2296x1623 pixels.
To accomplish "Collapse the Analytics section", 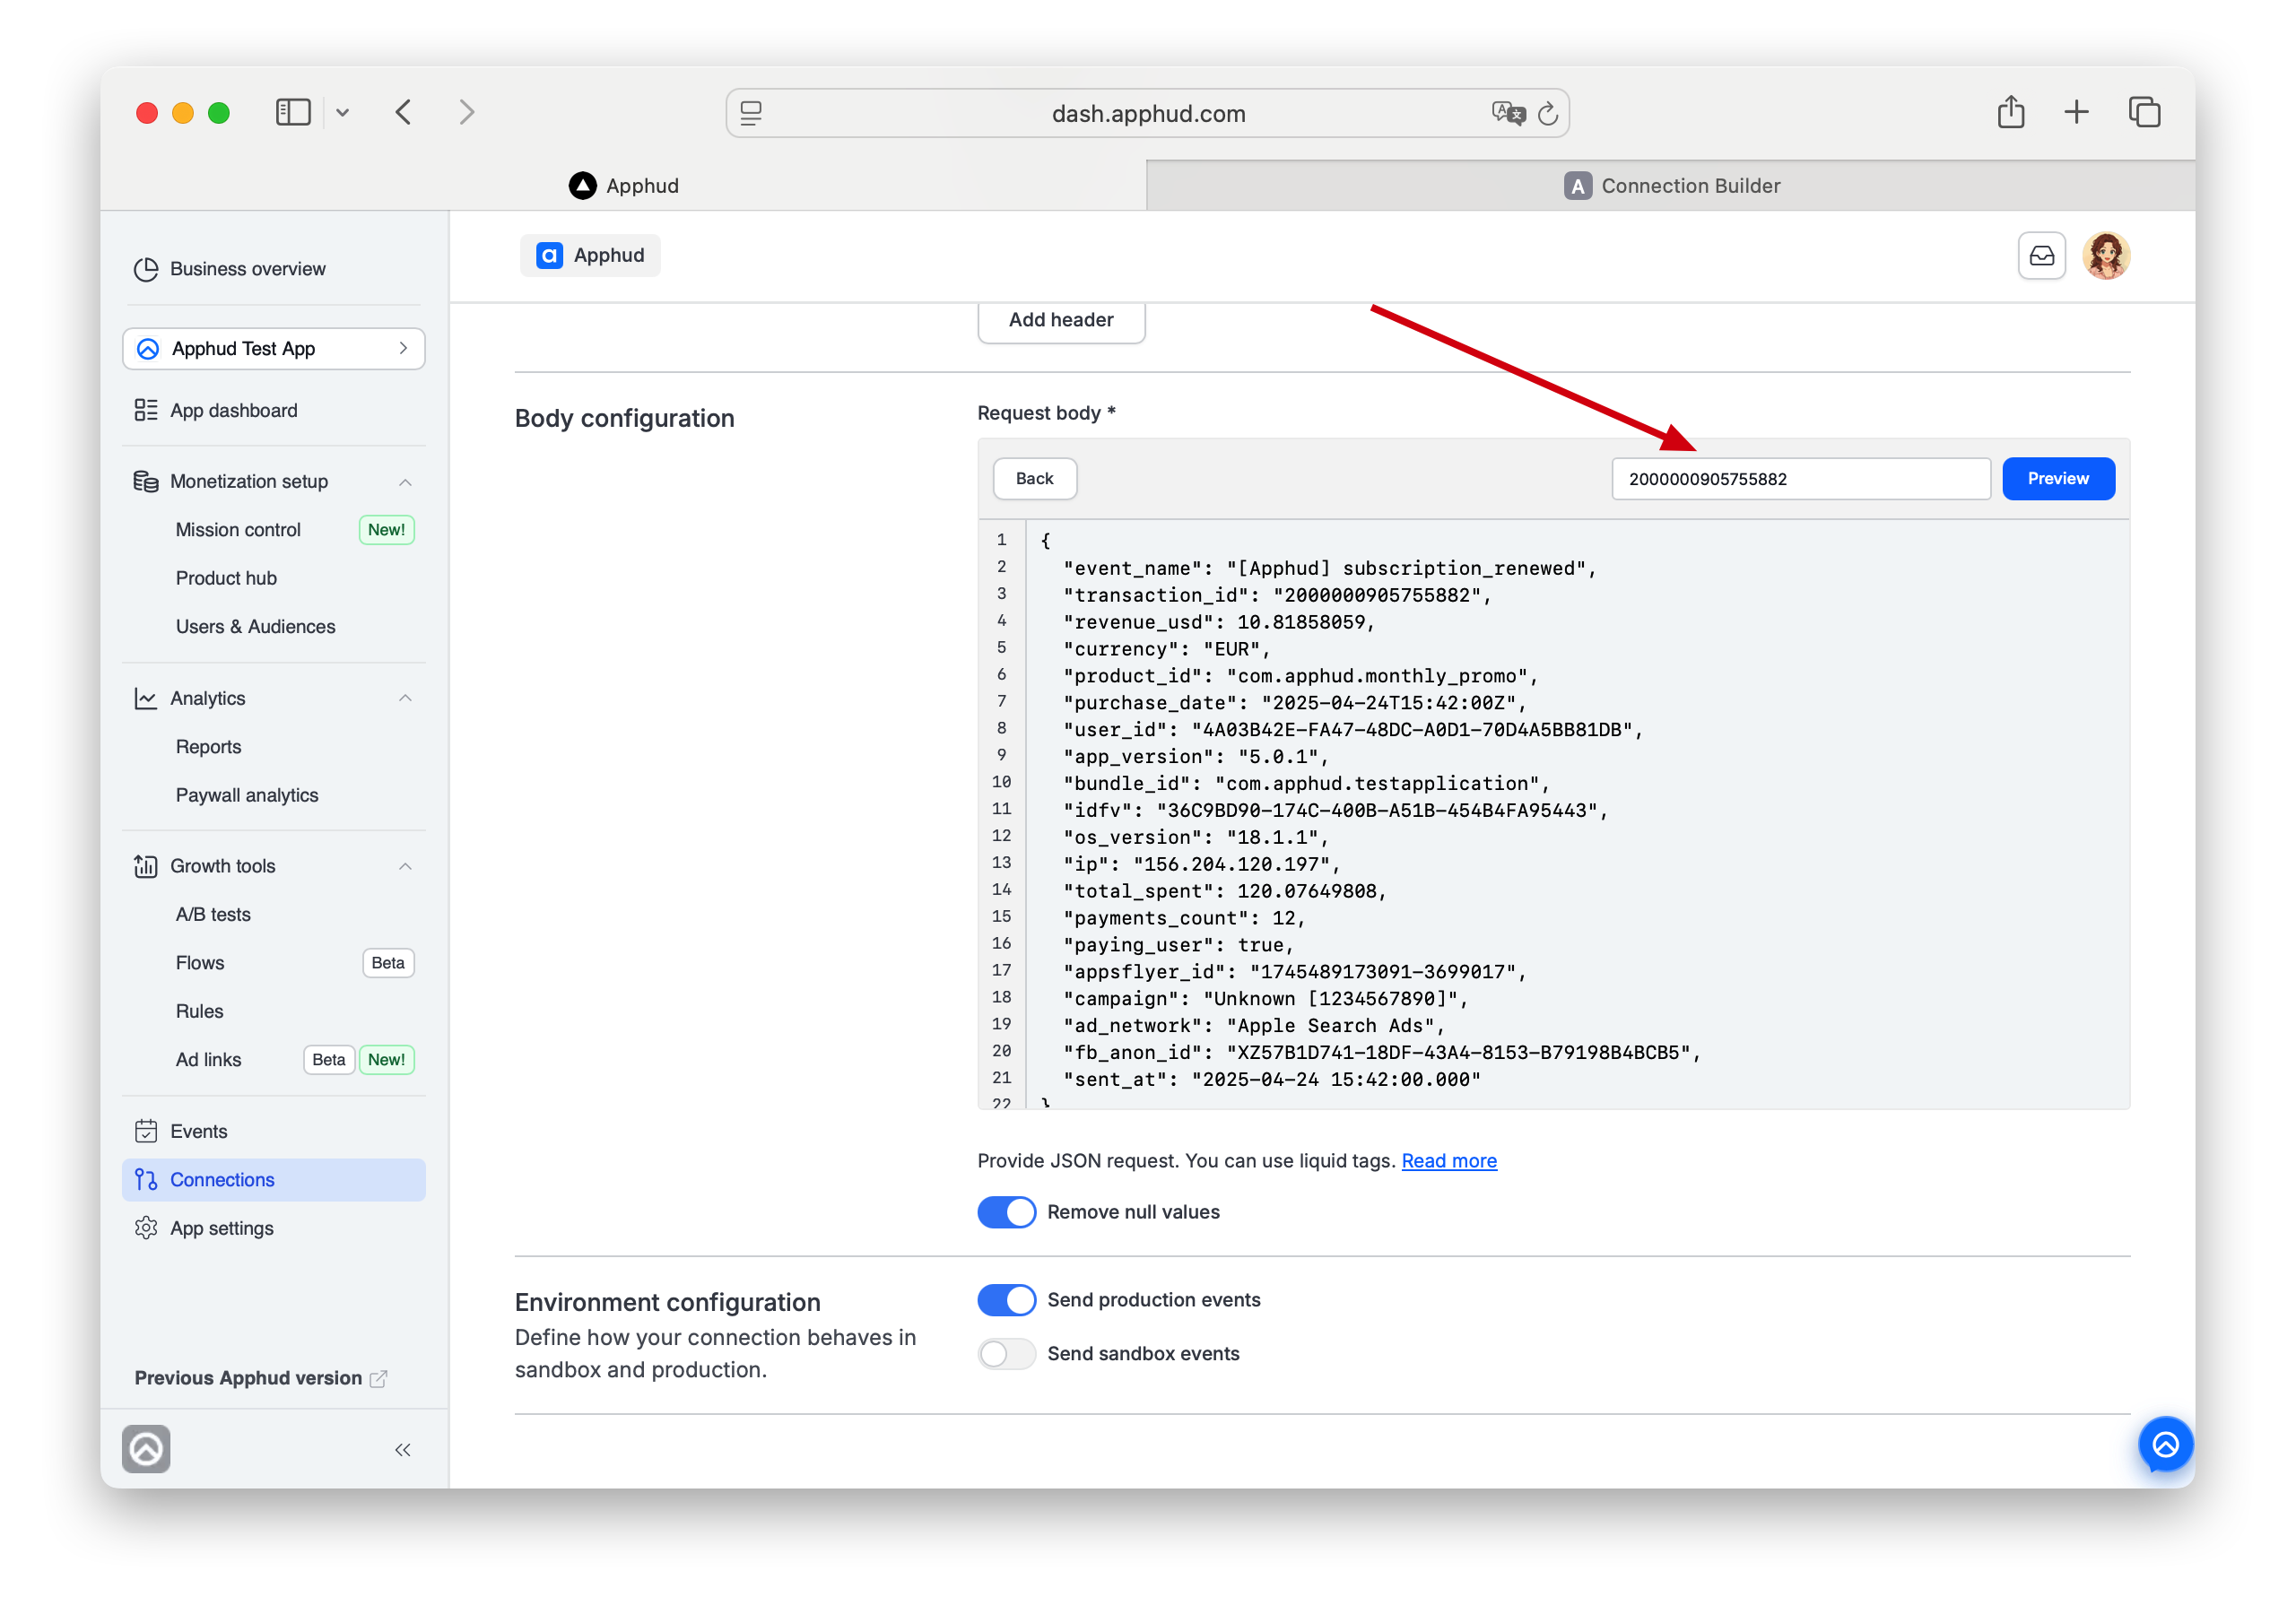I will coord(405,698).
